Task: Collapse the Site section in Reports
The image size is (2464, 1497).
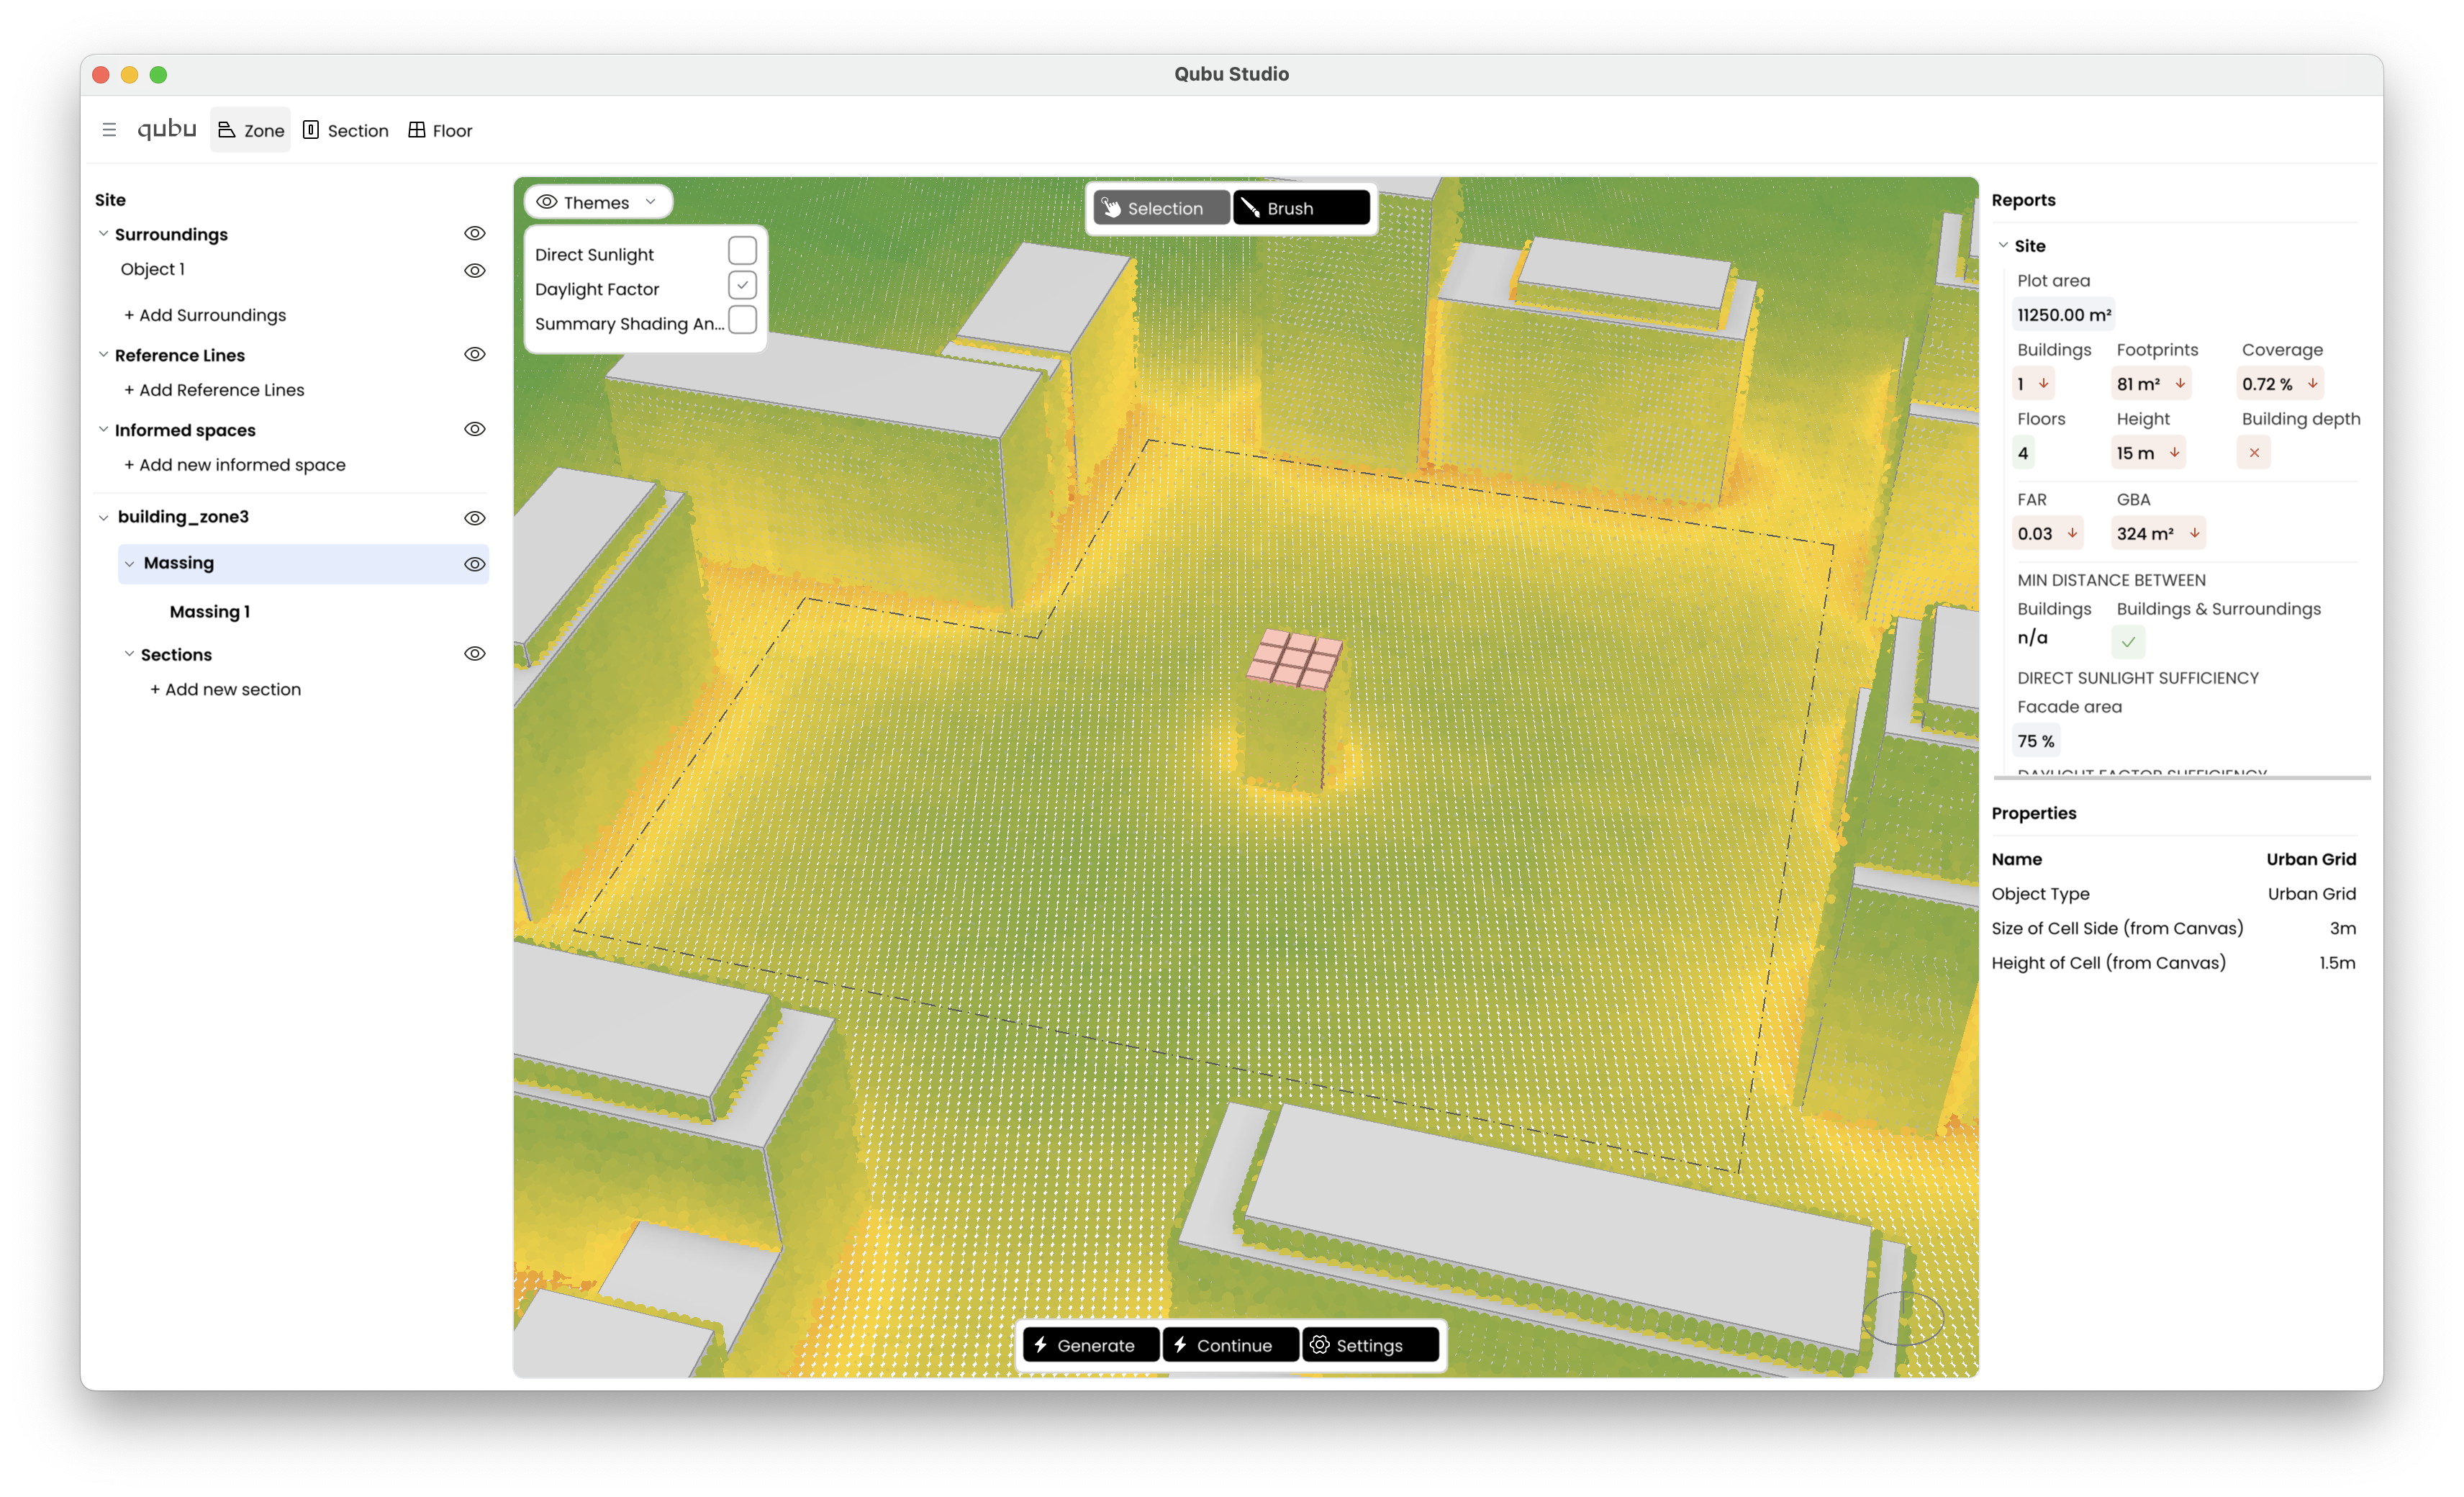Action: (2003, 245)
